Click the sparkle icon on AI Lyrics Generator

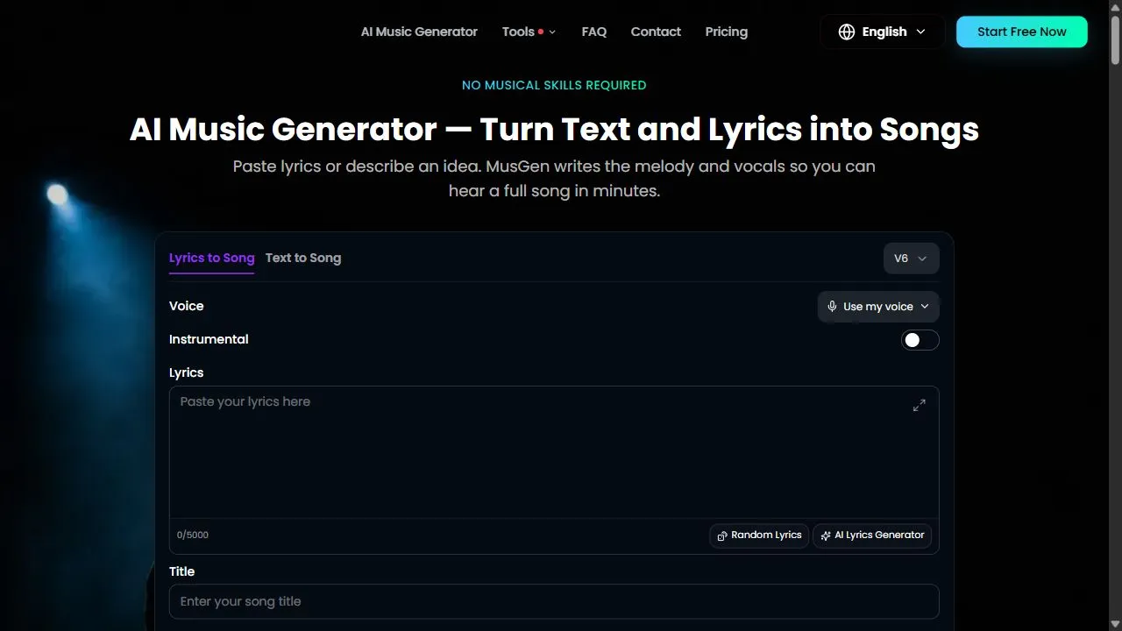click(x=826, y=535)
